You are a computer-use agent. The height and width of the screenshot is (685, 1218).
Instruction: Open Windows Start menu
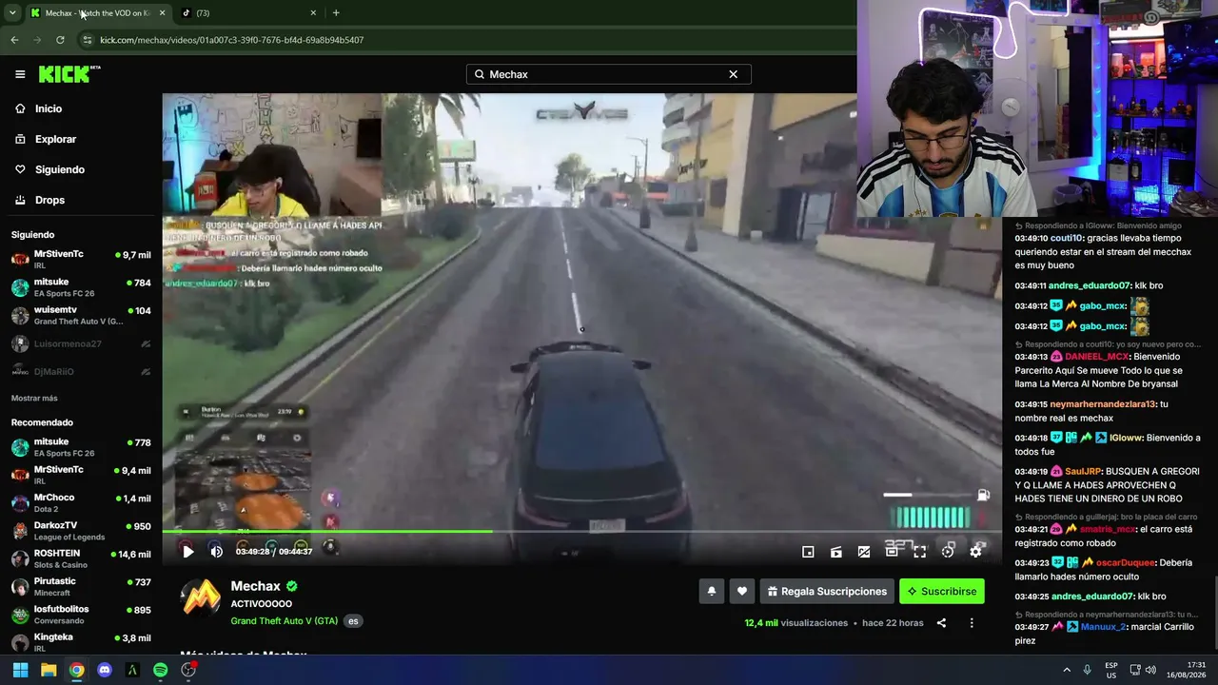pyautogui.click(x=20, y=670)
